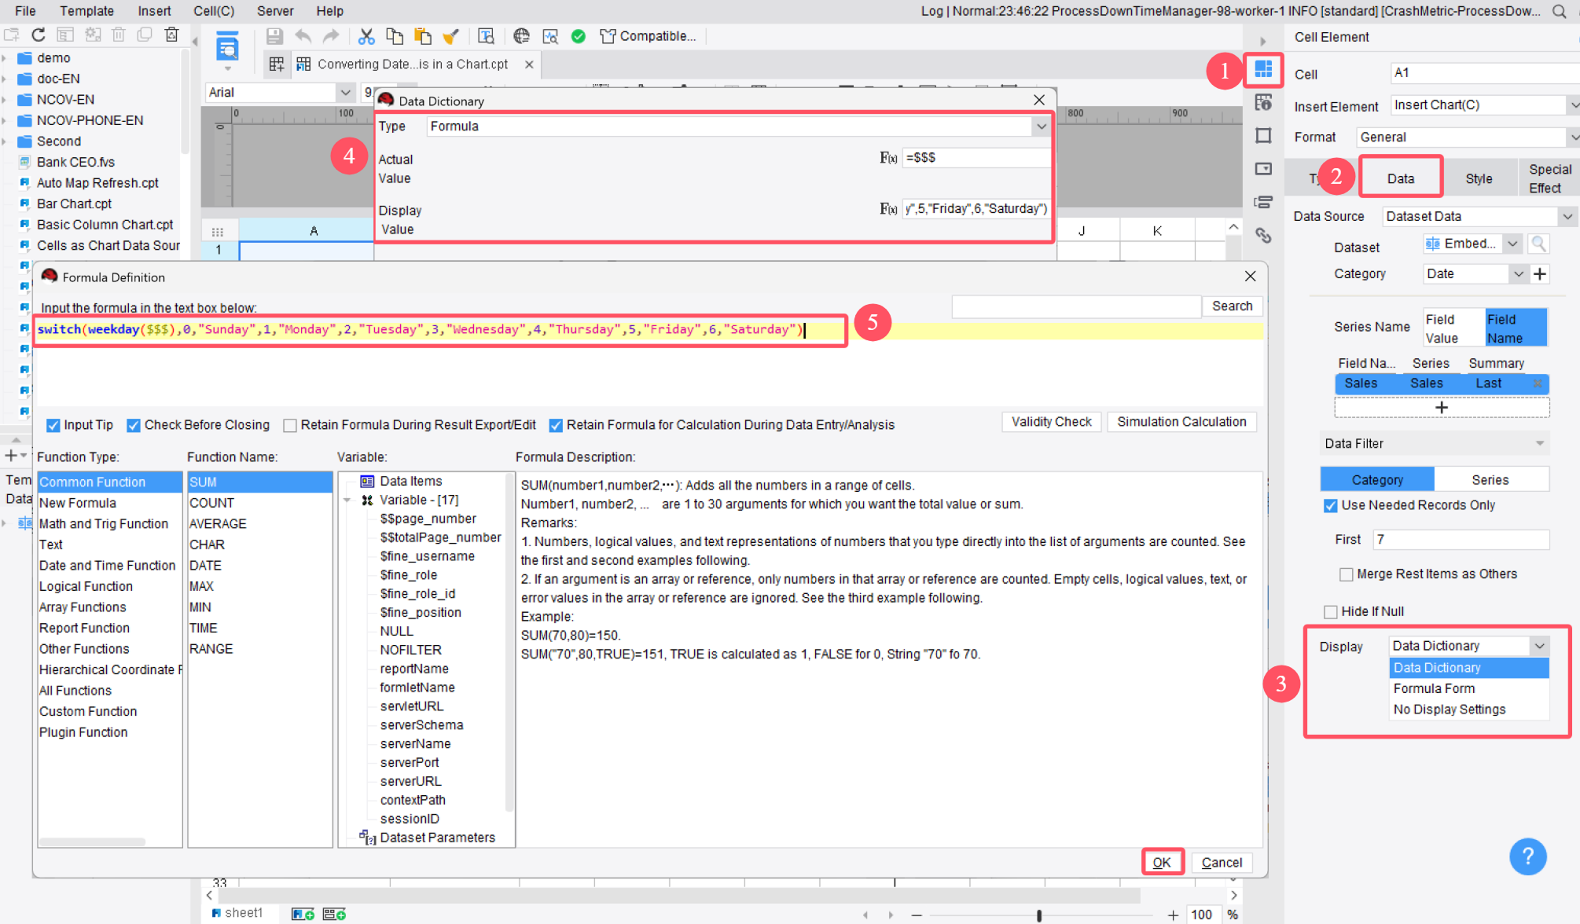The width and height of the screenshot is (1580, 924).
Task: Tick the Hide If Null checkbox
Action: (1330, 611)
